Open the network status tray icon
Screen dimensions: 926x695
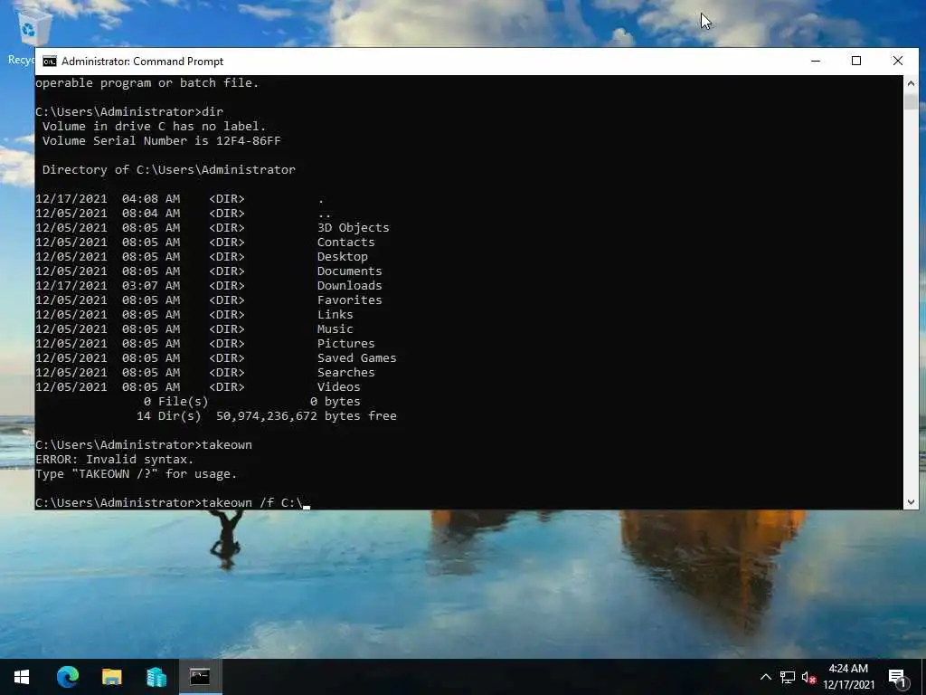pos(788,677)
